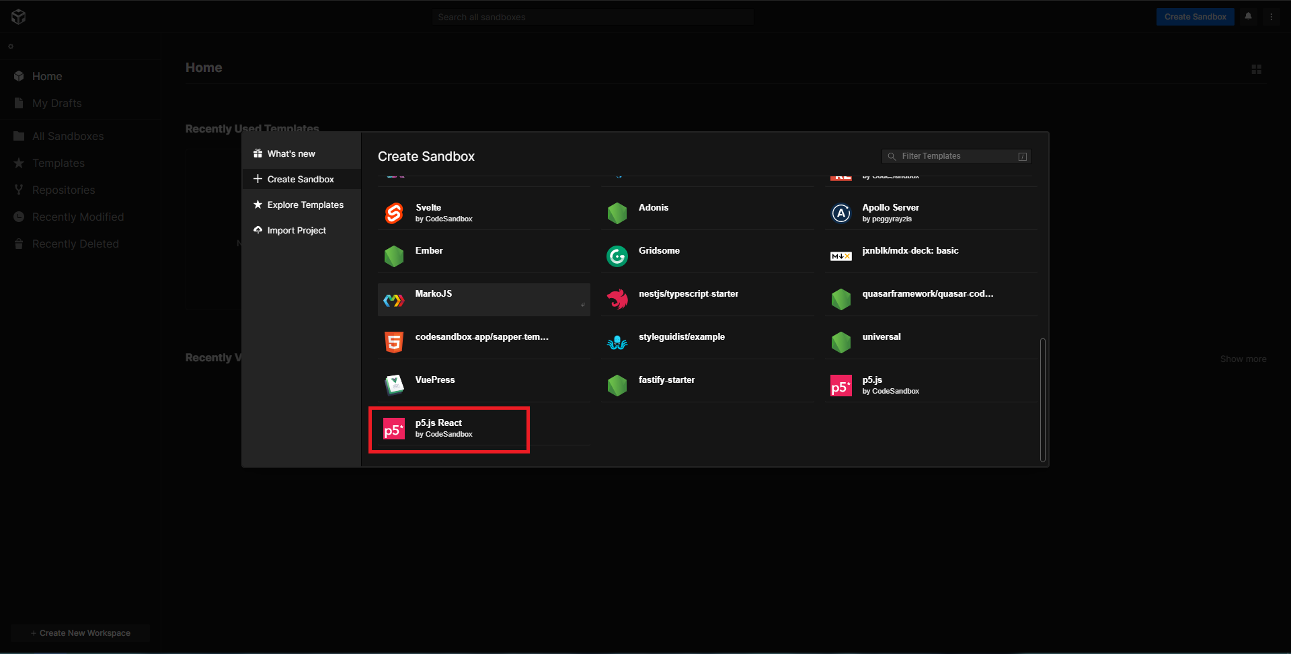This screenshot has width=1291, height=654.
Task: Click Create New Workspace button
Action: (81, 633)
